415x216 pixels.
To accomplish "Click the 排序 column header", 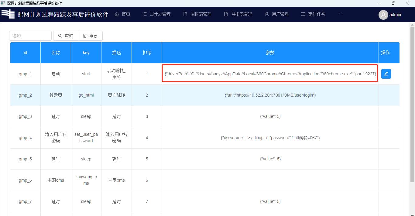I will (x=147, y=53).
